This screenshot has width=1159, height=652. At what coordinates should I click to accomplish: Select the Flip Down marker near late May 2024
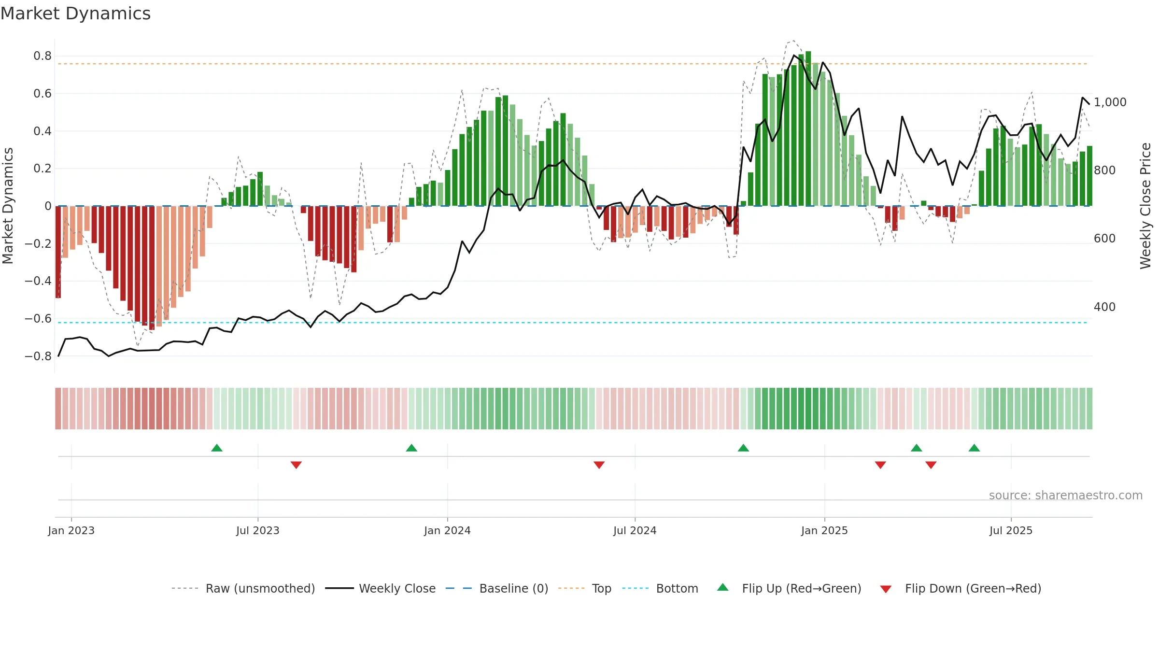click(599, 465)
